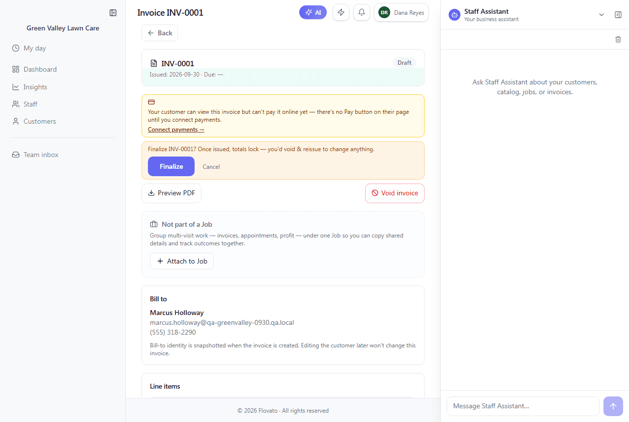Image resolution: width=629 pixels, height=422 pixels.
Task: Void the invoice
Action: (395, 193)
